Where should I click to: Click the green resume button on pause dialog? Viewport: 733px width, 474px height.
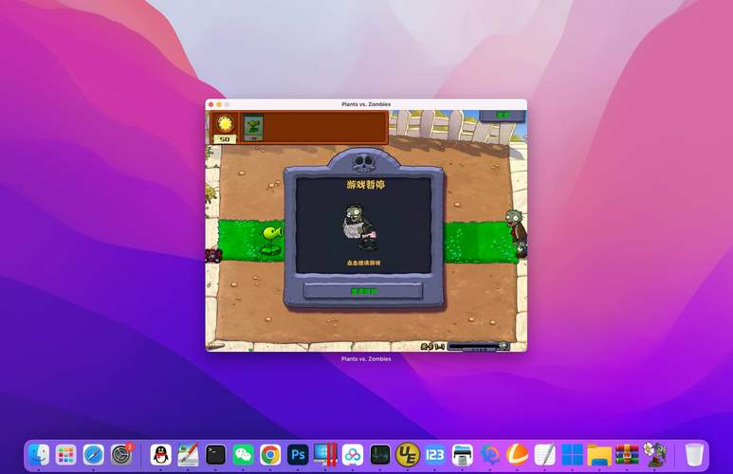pos(363,291)
